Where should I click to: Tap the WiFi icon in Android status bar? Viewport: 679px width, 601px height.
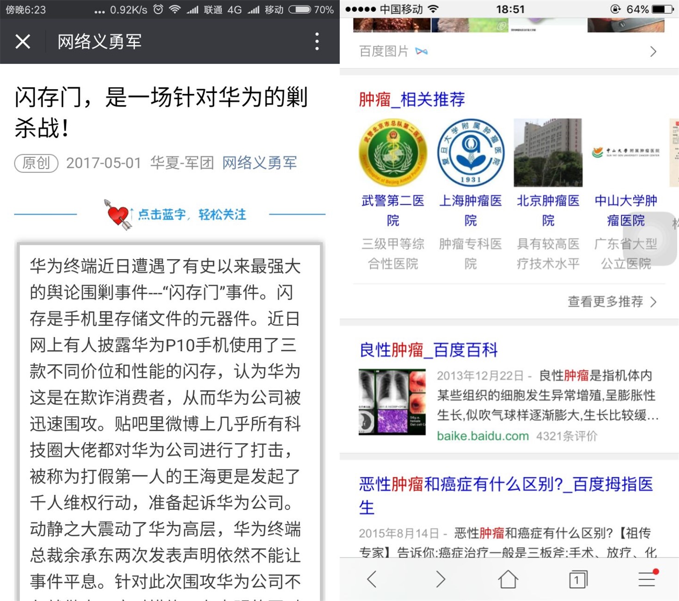pos(175,9)
